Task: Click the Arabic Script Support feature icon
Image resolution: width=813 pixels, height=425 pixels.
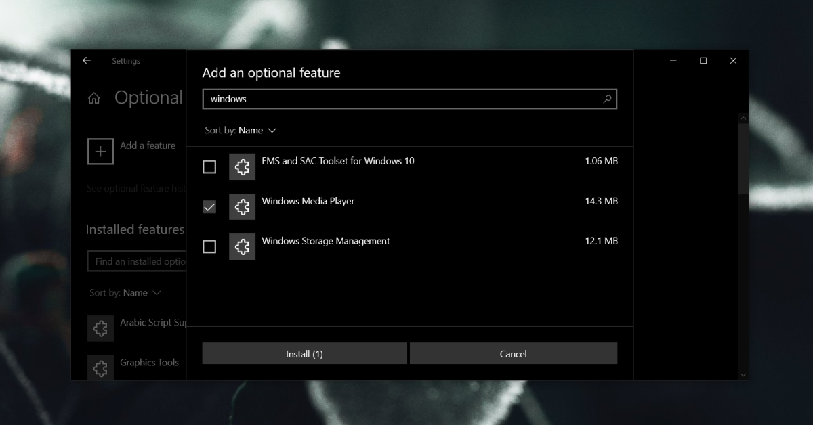Action: click(x=100, y=328)
